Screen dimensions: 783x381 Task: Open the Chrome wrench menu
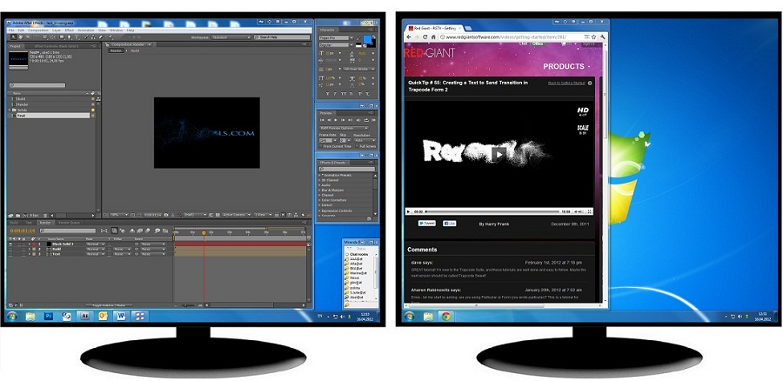tap(603, 37)
